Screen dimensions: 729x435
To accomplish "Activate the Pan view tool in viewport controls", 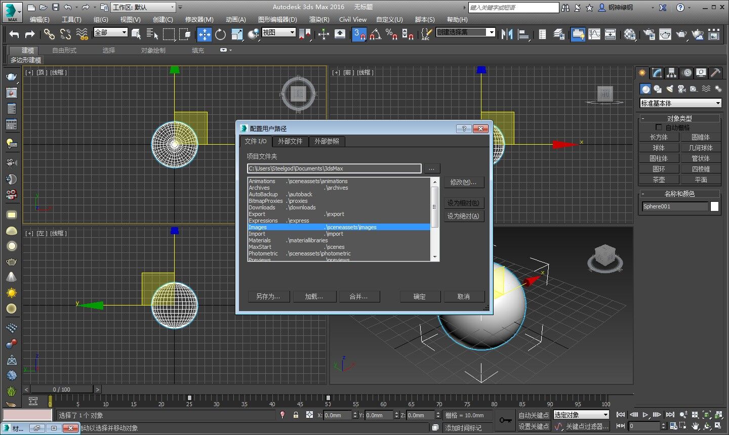I will tap(695, 426).
